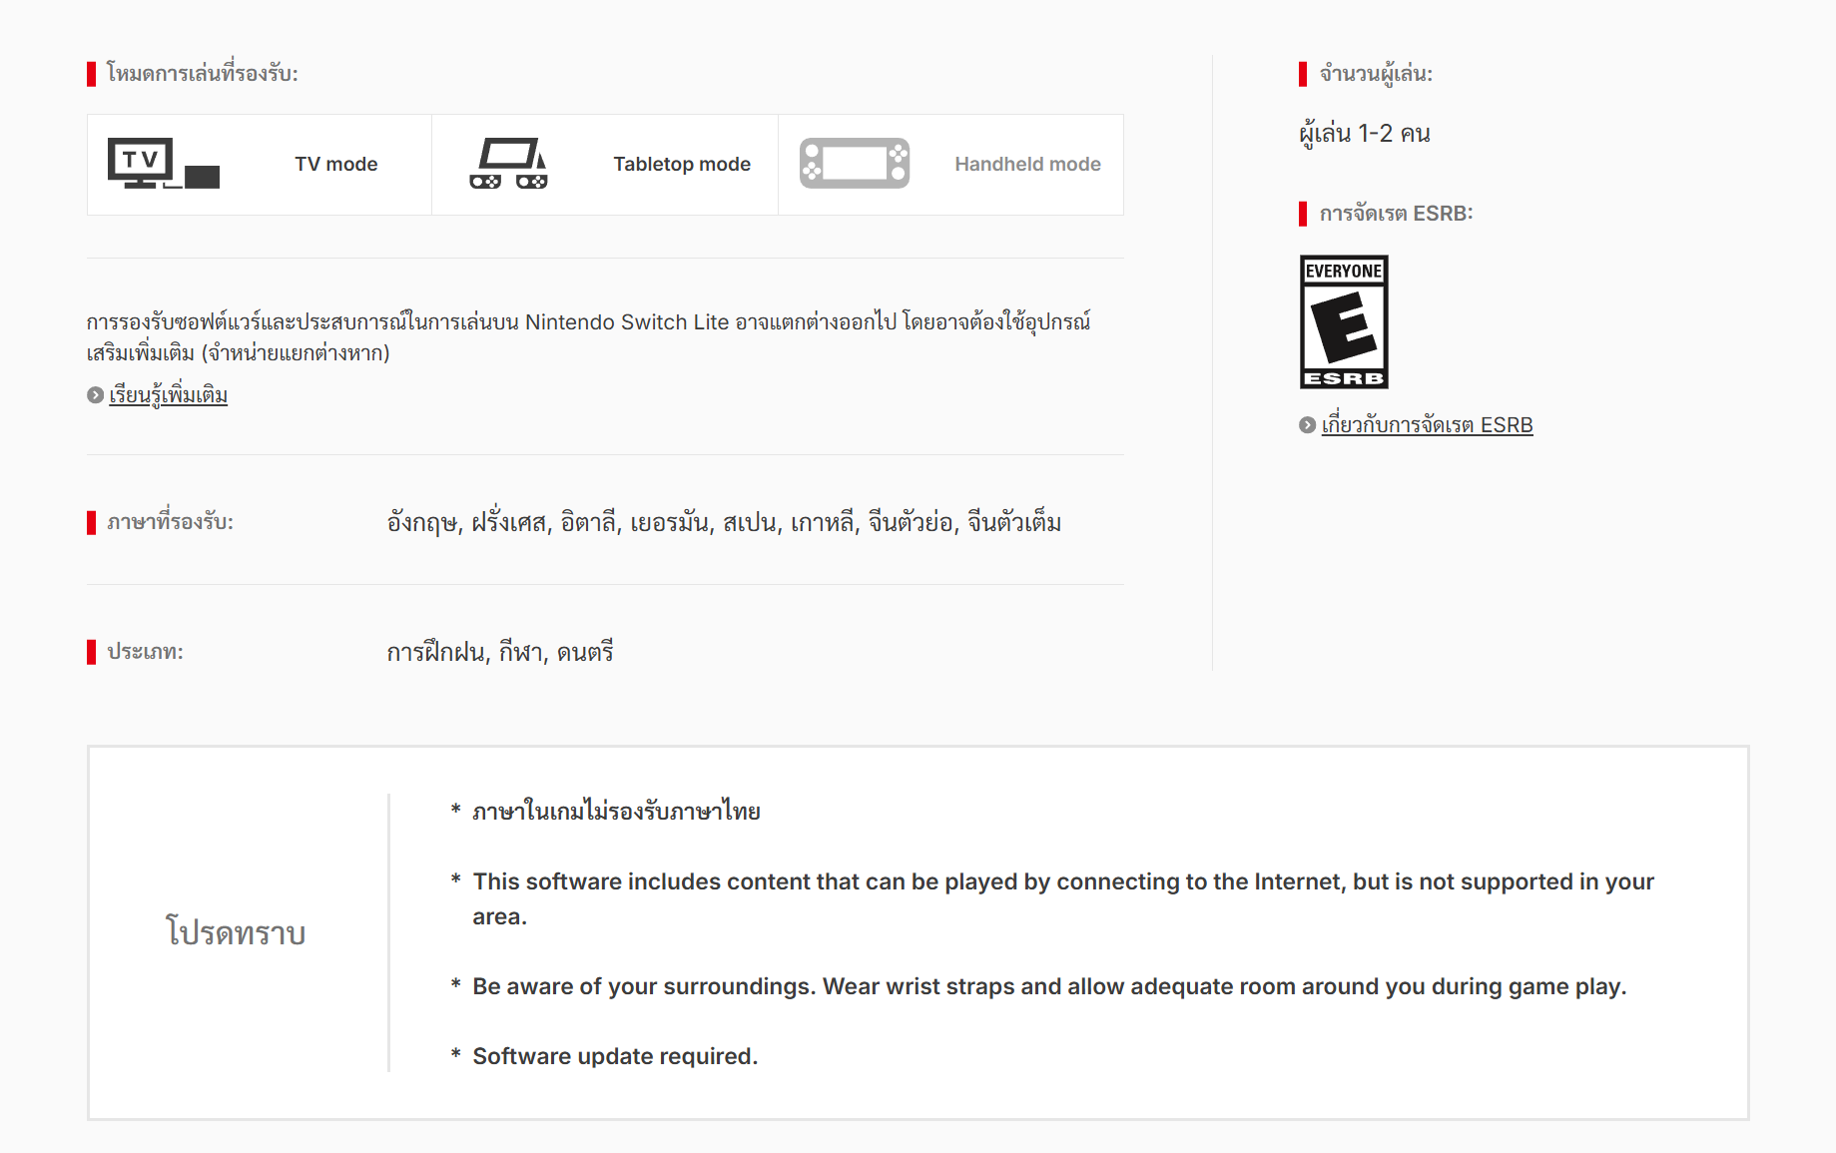Click the ประเภท genre heading
This screenshot has height=1153, width=1836.
pos(145,652)
